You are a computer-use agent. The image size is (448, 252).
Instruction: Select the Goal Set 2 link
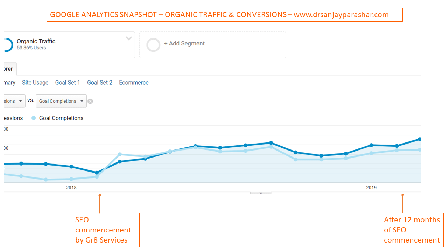click(100, 83)
